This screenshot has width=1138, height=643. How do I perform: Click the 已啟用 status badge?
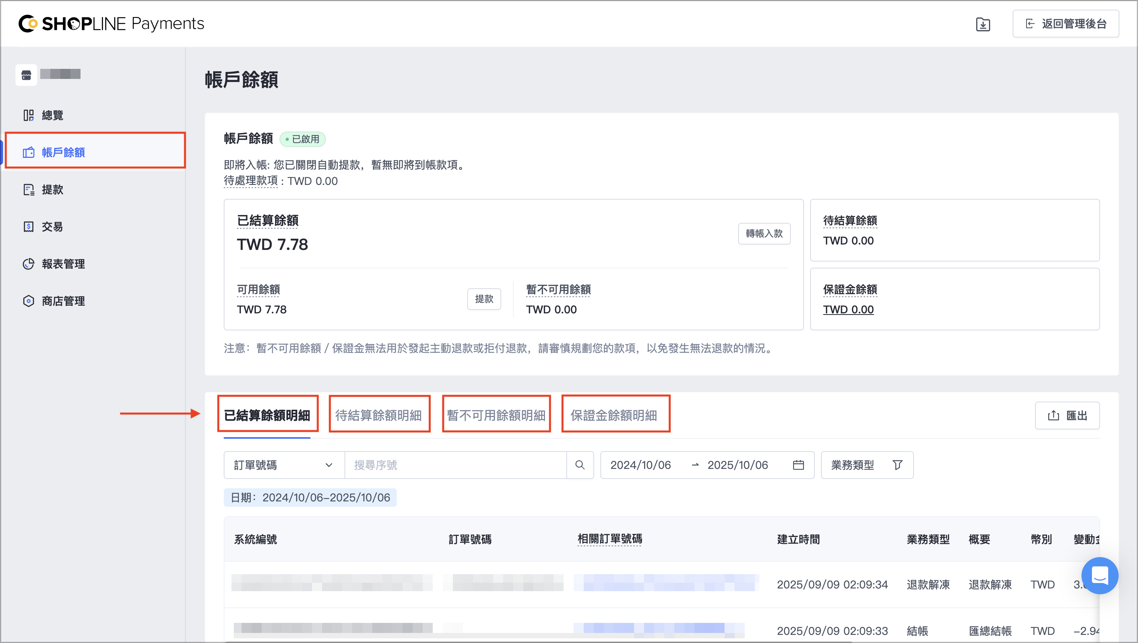(x=303, y=139)
